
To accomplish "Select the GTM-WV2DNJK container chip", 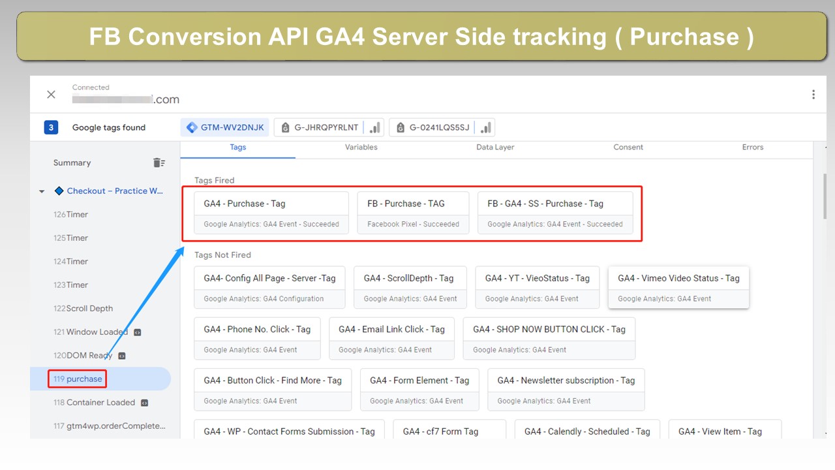I will pyautogui.click(x=225, y=127).
